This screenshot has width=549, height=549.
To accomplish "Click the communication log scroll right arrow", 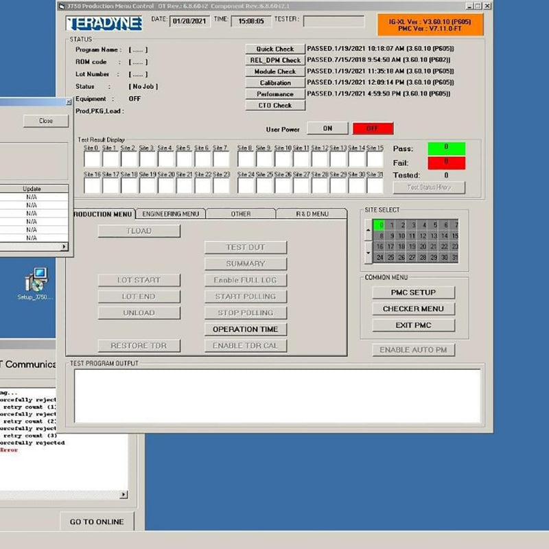I will [x=124, y=494].
